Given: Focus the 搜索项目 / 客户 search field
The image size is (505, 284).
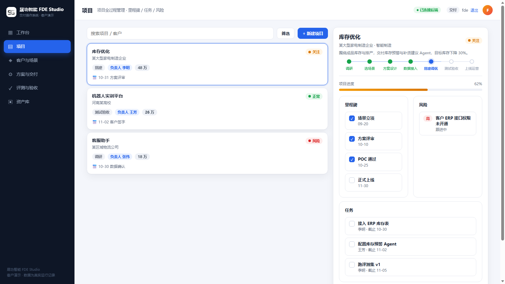Looking at the screenshot, I should (x=180, y=33).
